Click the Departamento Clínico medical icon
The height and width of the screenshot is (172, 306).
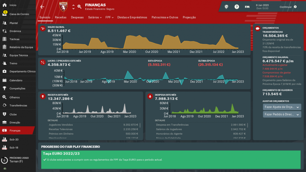pos(5,71)
